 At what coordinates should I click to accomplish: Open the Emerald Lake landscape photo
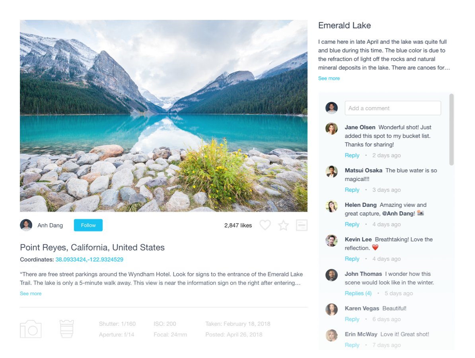[164, 116]
